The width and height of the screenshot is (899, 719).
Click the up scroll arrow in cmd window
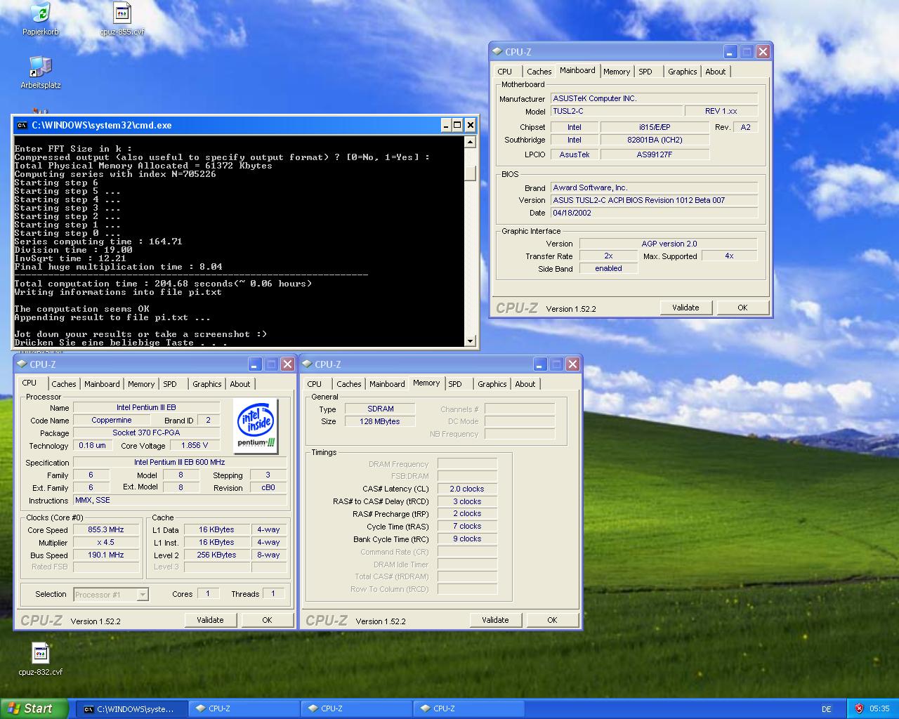coord(470,142)
